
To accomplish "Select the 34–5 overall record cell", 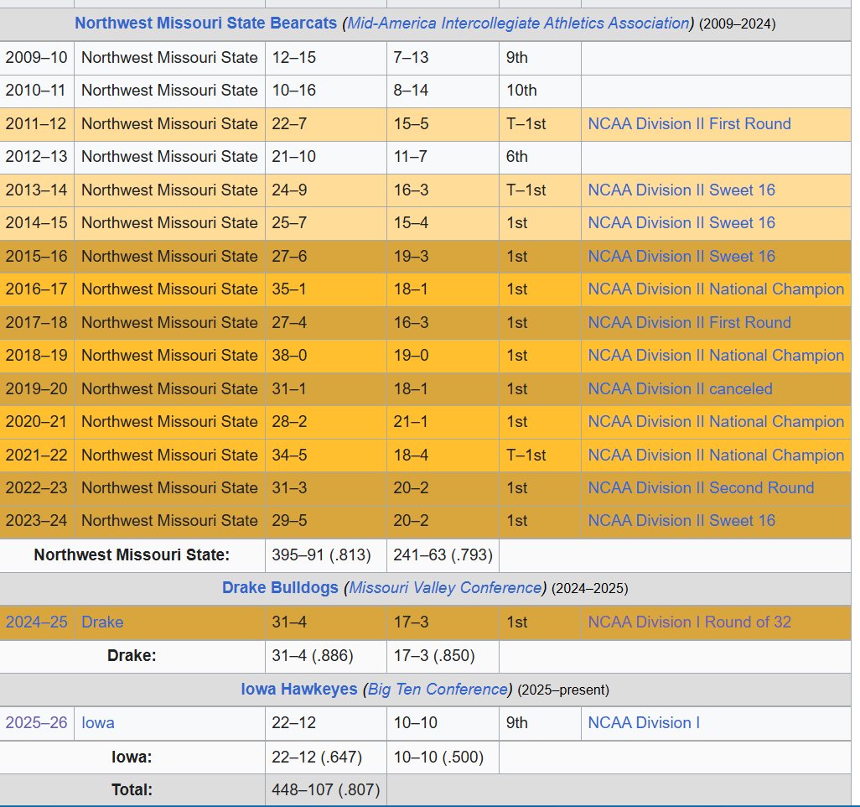I will click(x=326, y=456).
